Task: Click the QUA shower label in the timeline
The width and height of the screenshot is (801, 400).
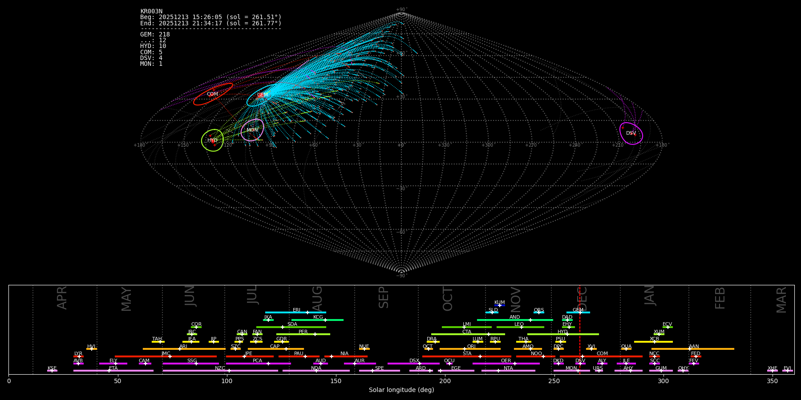Action: (x=626, y=346)
